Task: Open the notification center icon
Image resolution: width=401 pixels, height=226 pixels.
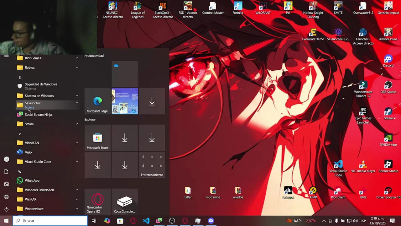Action: pos(393,221)
